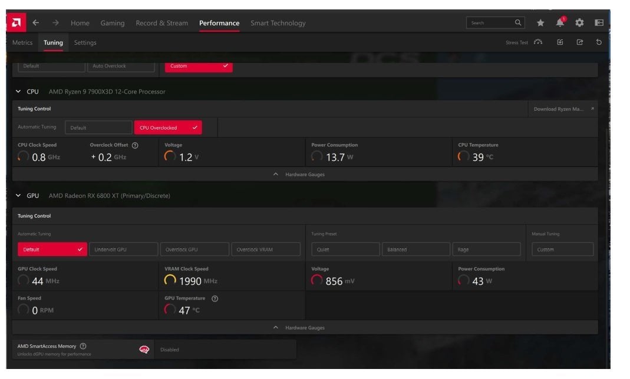Select Balanced tuning preset

[x=416, y=250]
